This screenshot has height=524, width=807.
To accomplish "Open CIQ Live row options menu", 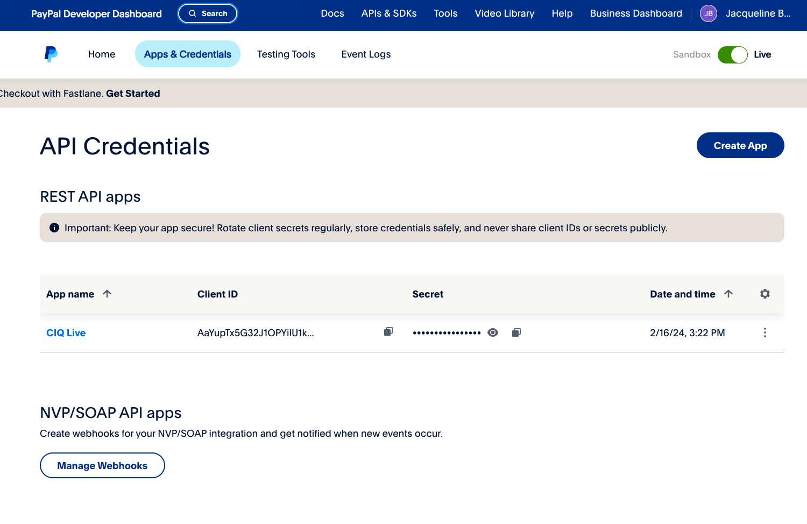I will (764, 332).
